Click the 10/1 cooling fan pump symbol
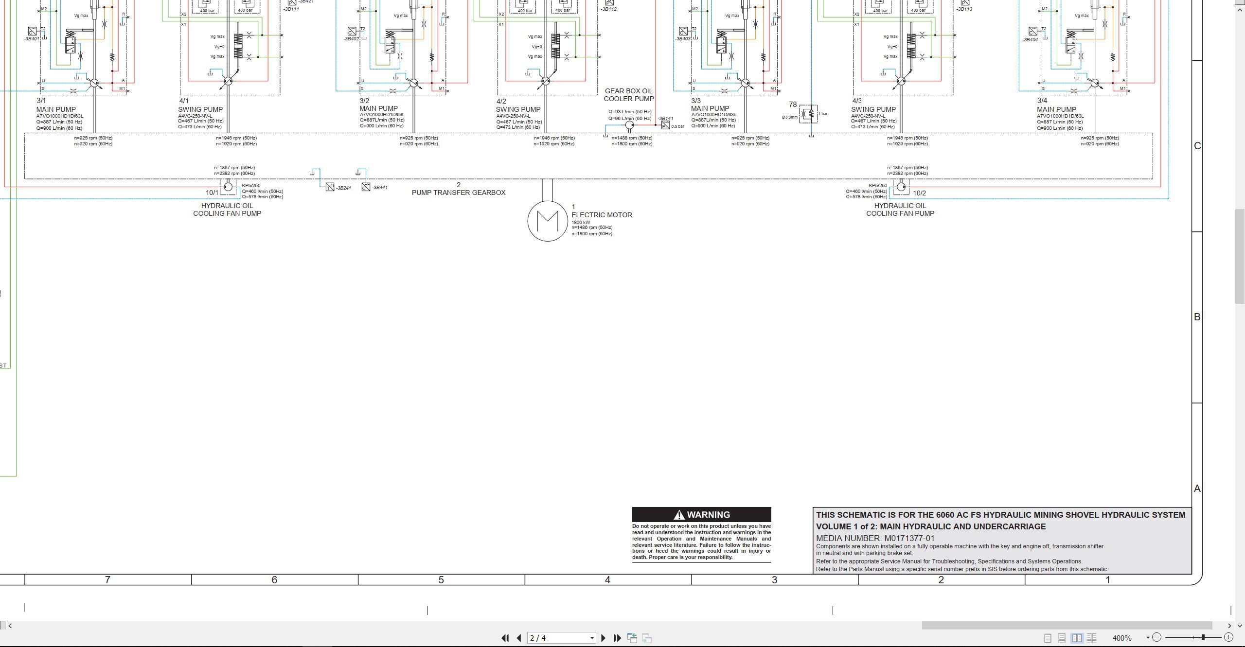1245x647 pixels. [228, 187]
